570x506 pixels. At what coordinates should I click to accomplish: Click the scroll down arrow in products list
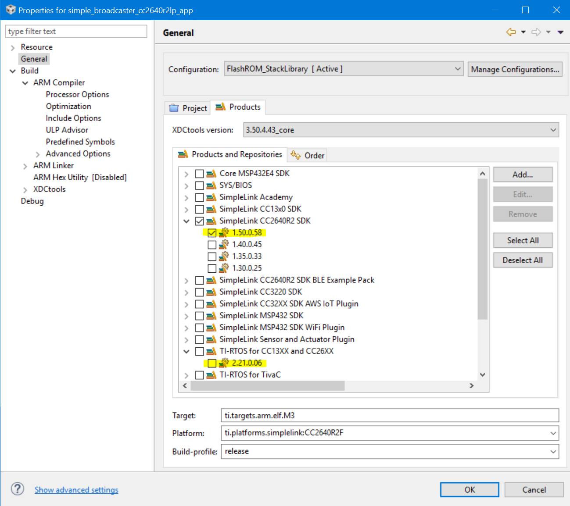(x=483, y=374)
